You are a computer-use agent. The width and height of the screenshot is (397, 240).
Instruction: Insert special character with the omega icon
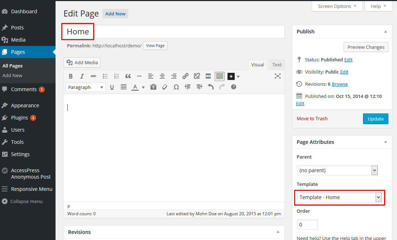pyautogui.click(x=176, y=87)
